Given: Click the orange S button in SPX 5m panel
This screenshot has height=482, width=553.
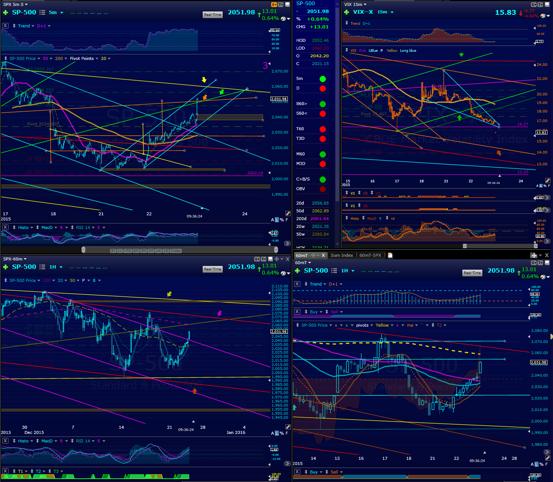Looking at the screenshot, I should coord(274,4).
